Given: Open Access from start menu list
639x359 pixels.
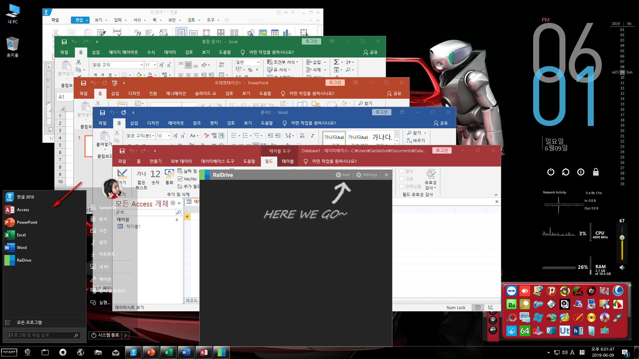Looking at the screenshot, I should (x=23, y=210).
